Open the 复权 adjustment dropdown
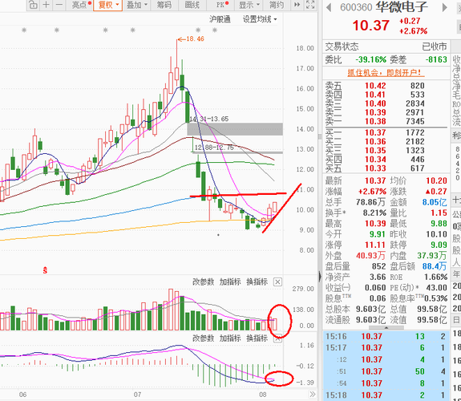 pos(108,5)
